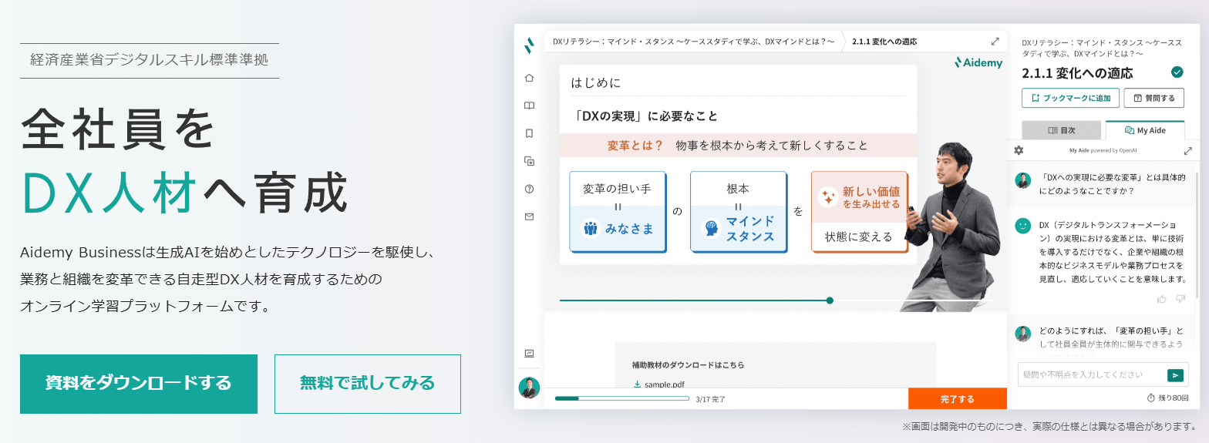Viewport: 1209px width, 443px height.
Task: Click the 根本 slide card
Action: [738, 211]
